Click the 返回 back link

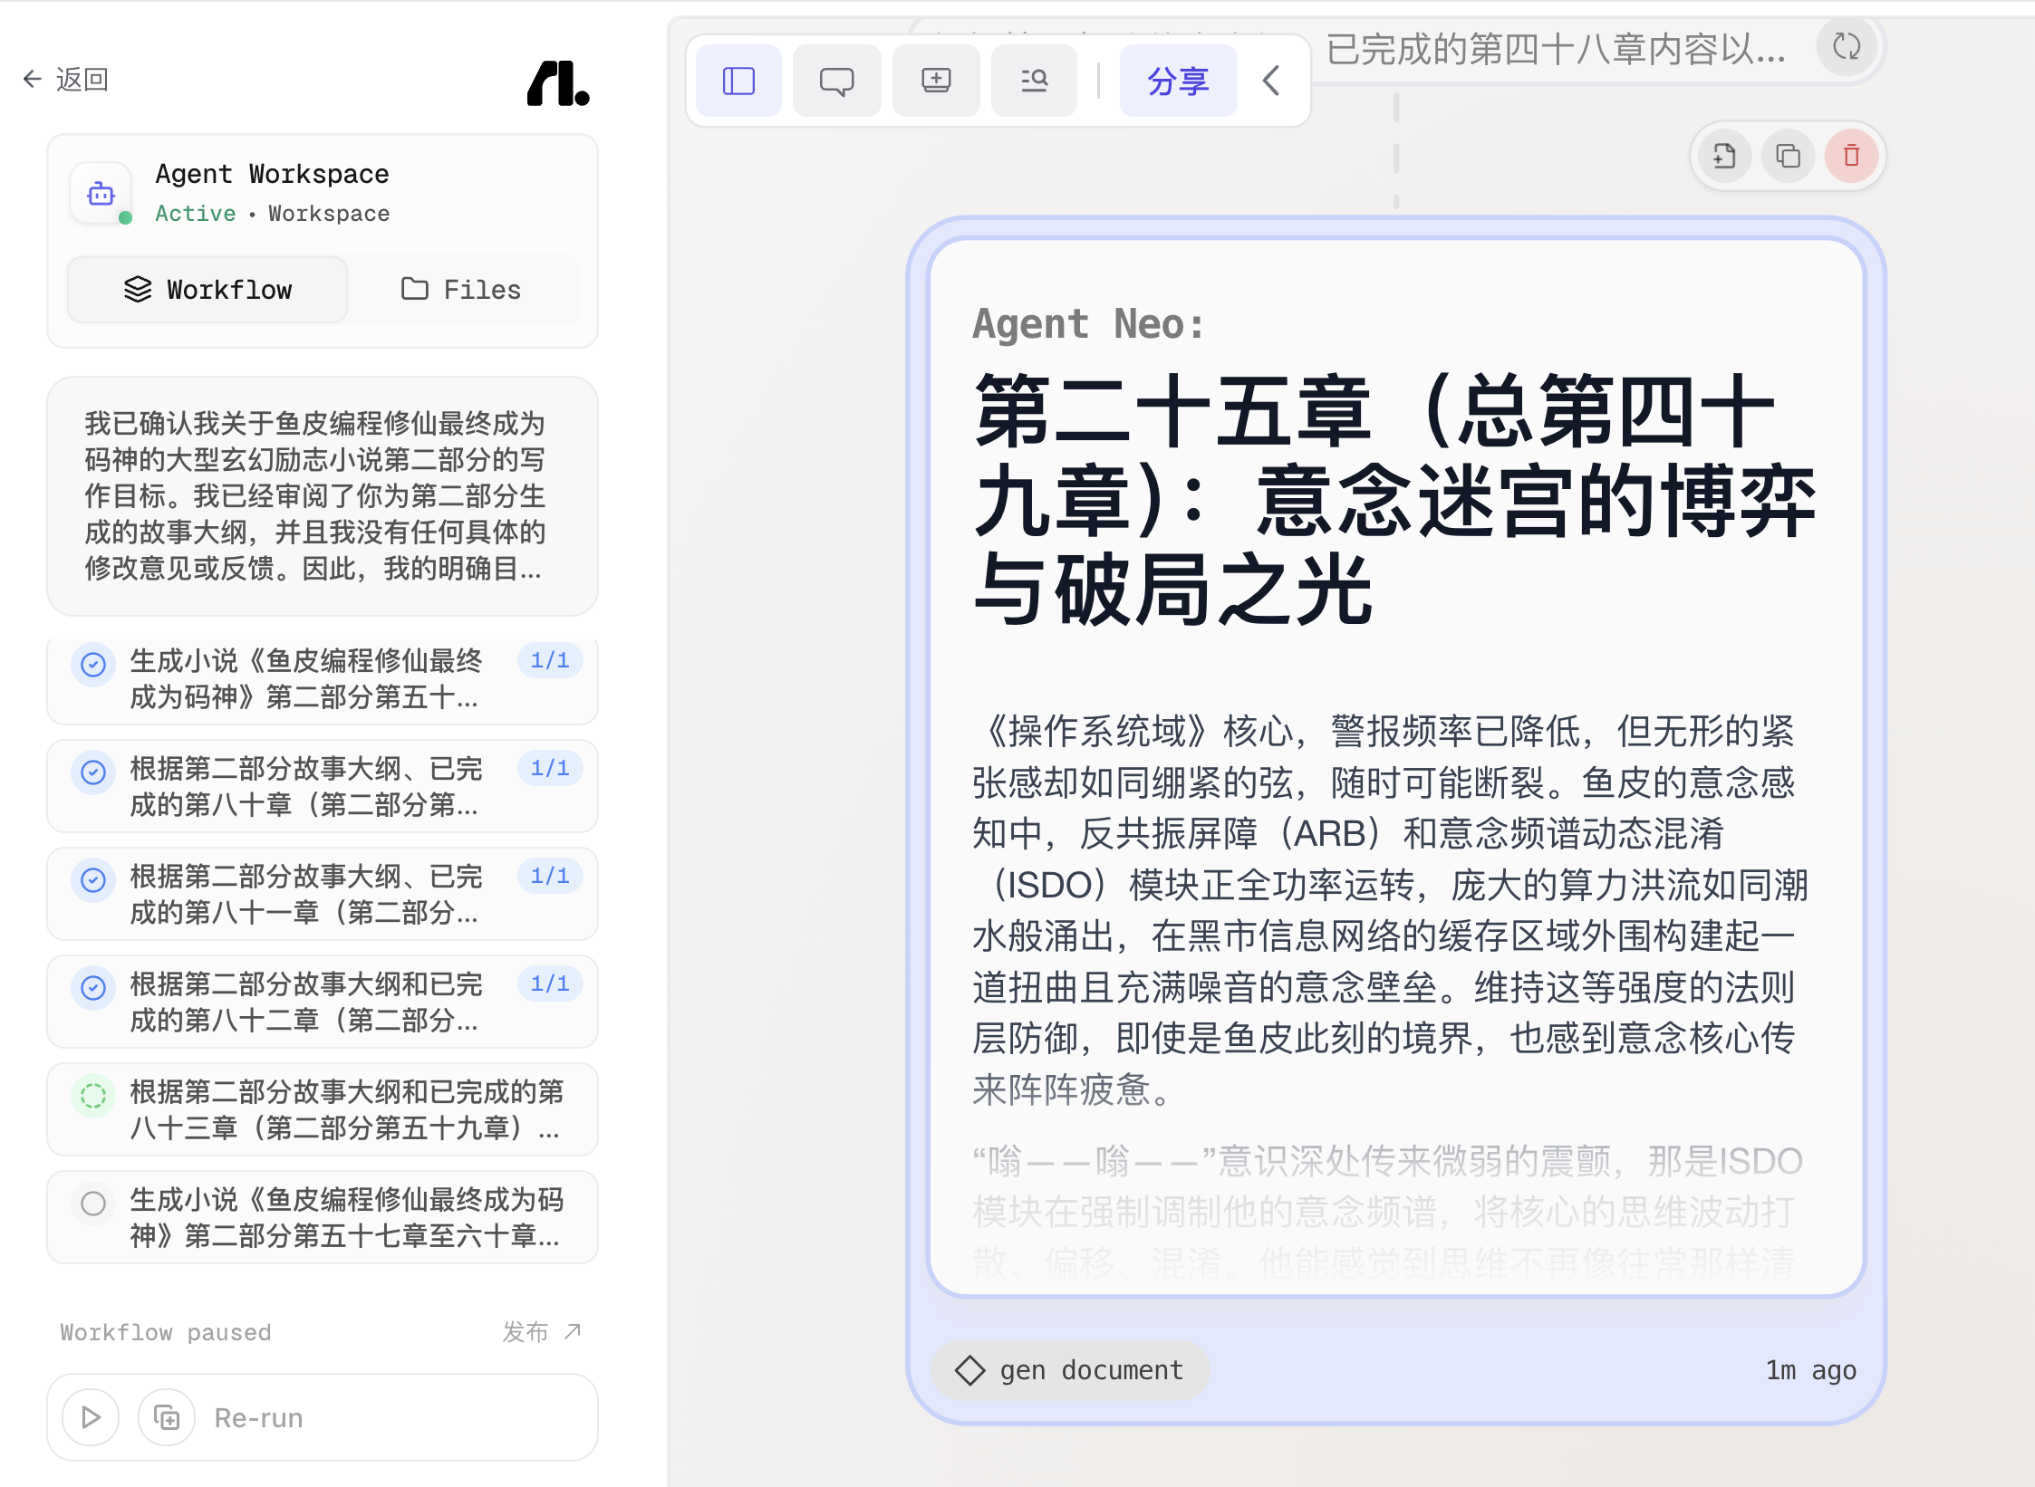tap(65, 80)
